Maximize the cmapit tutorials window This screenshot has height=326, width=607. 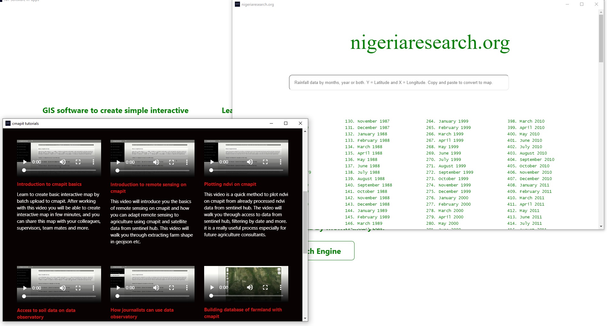click(286, 123)
